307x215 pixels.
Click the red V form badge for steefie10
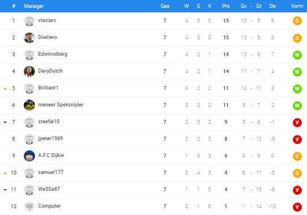(297, 123)
